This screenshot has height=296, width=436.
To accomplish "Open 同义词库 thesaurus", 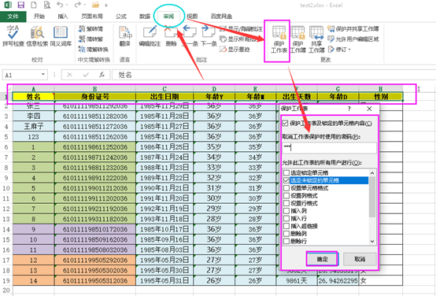I will pyautogui.click(x=61, y=35).
